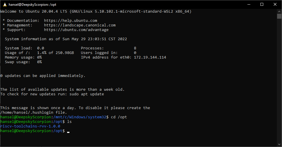Click the 'cd /opt' command text

pyautogui.click(x=119, y=117)
